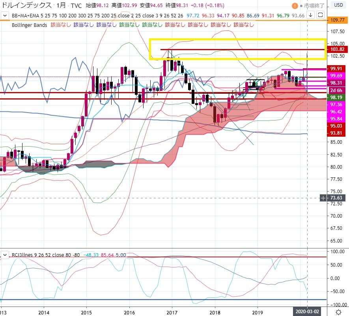The width and height of the screenshot is (349, 316).
Task: Click the 85.00 price scale tick
Action: (336, 142)
